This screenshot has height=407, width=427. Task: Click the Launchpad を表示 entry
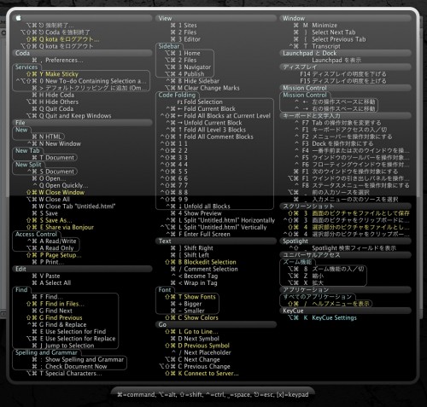336,61
